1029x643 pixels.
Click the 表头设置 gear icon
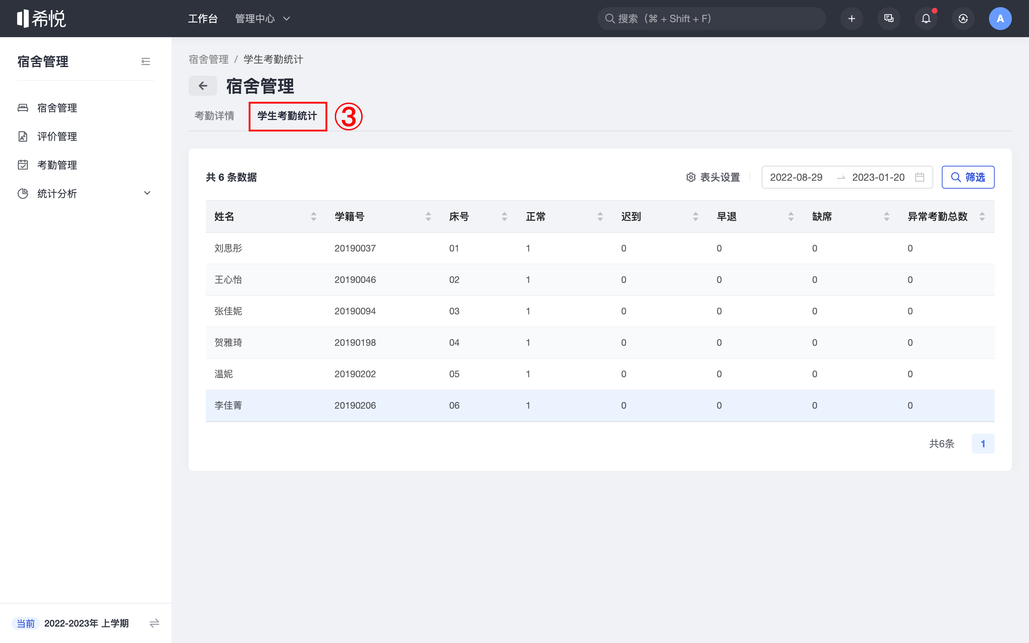click(x=691, y=177)
